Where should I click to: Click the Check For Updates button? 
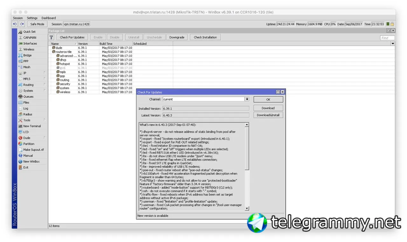(72, 37)
